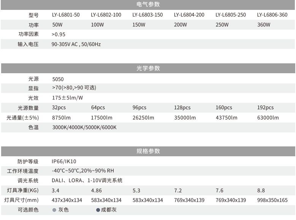Click the 5050 light source value
296x220 pixels.
point(58,79)
